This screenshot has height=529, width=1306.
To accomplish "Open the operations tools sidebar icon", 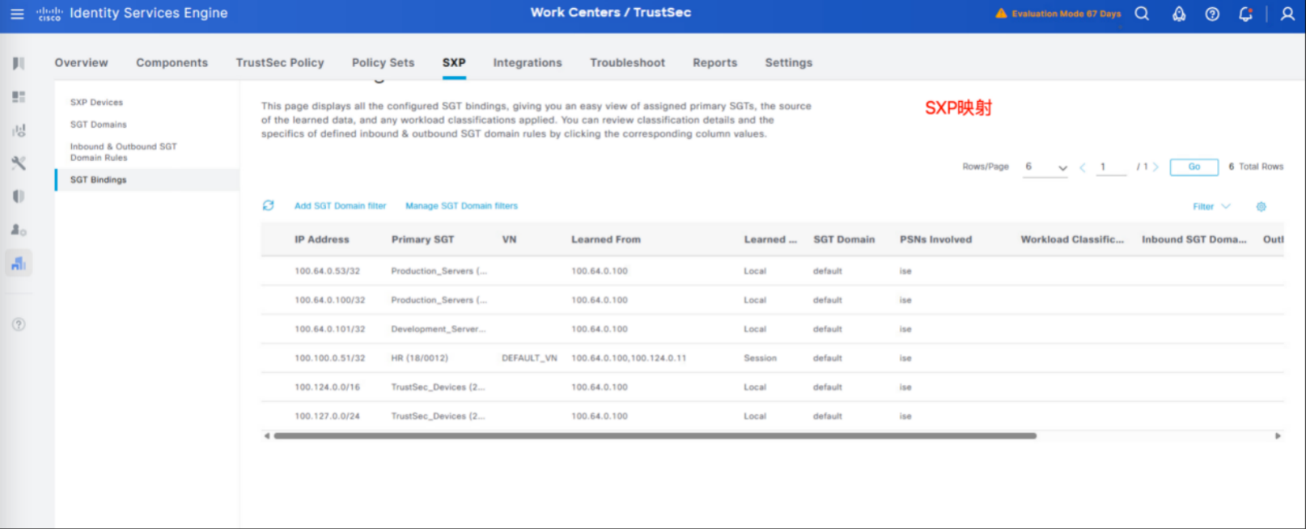I will (19, 163).
